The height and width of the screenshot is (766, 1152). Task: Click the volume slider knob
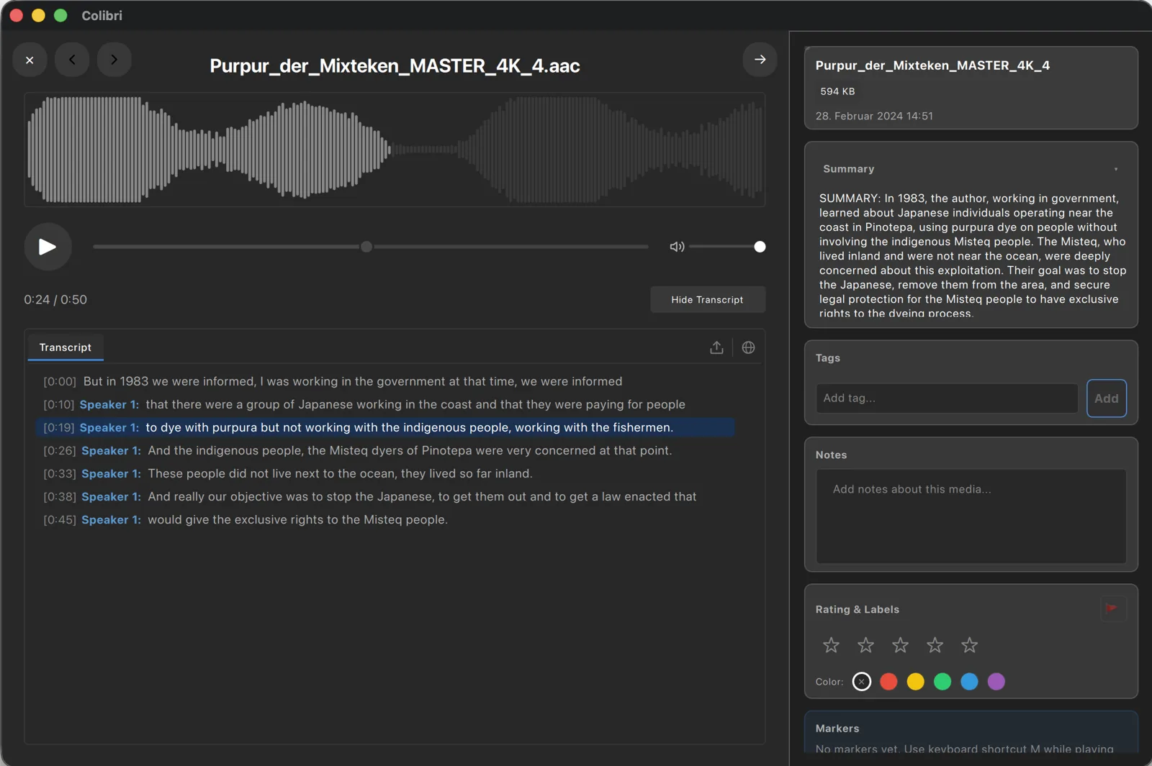click(x=760, y=247)
